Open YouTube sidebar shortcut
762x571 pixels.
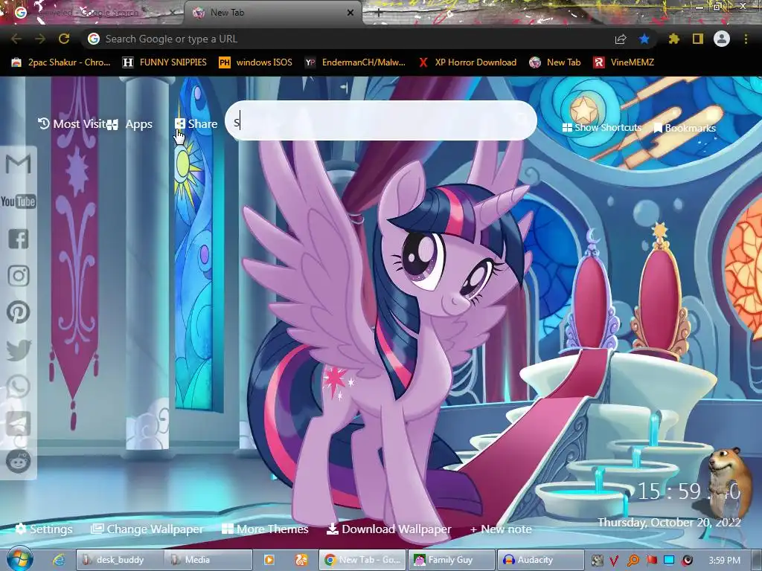(x=19, y=201)
